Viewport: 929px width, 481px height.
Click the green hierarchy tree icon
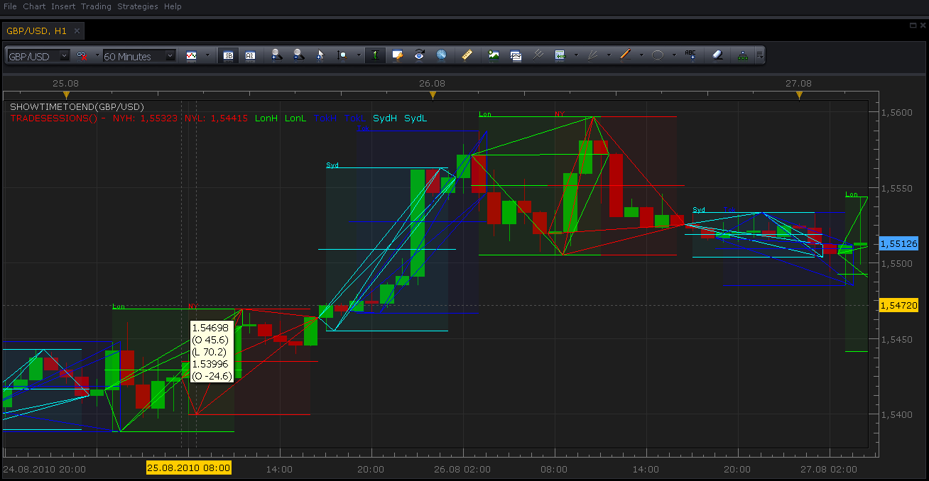coord(743,55)
